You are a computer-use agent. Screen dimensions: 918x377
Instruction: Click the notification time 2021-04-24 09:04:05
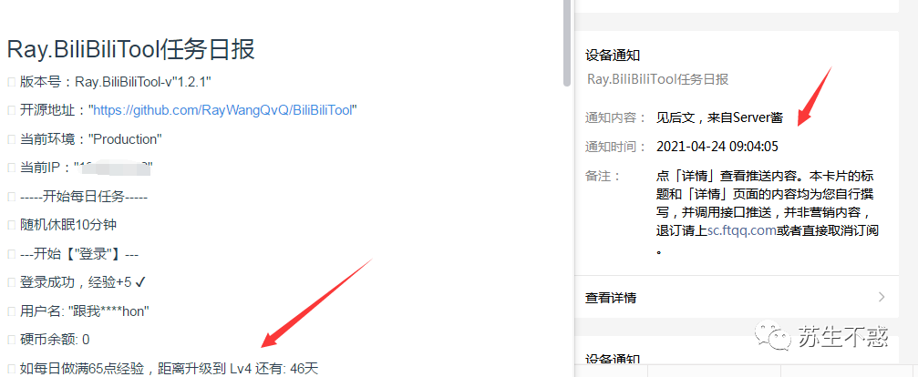tap(717, 146)
